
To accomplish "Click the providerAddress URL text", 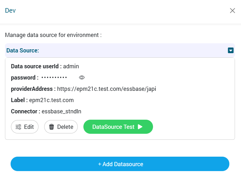I will 106,89.
